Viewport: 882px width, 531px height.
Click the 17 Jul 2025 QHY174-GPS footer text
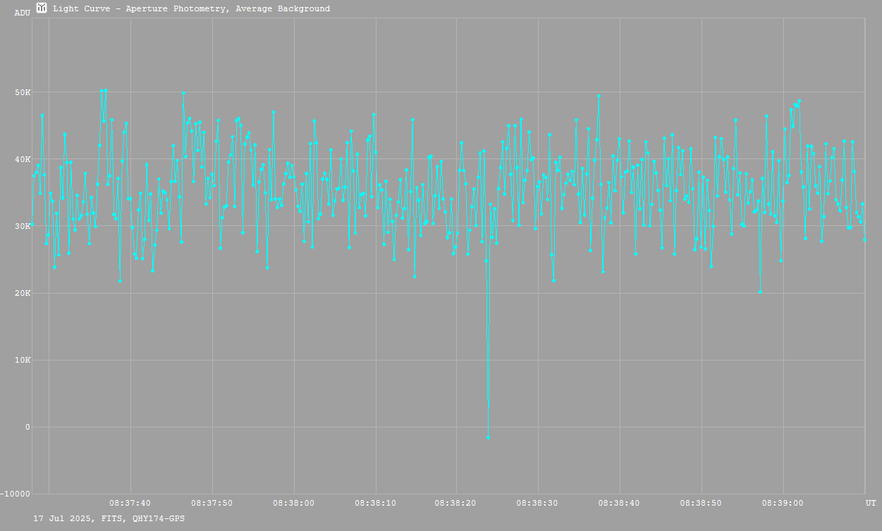tap(109, 518)
